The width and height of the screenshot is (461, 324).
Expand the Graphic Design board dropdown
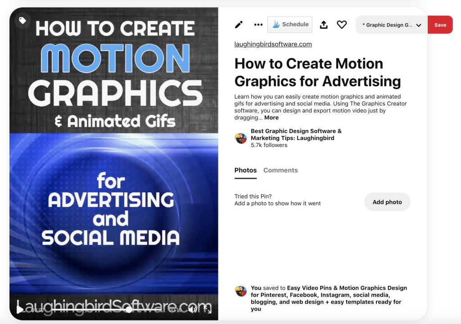pyautogui.click(x=392, y=25)
